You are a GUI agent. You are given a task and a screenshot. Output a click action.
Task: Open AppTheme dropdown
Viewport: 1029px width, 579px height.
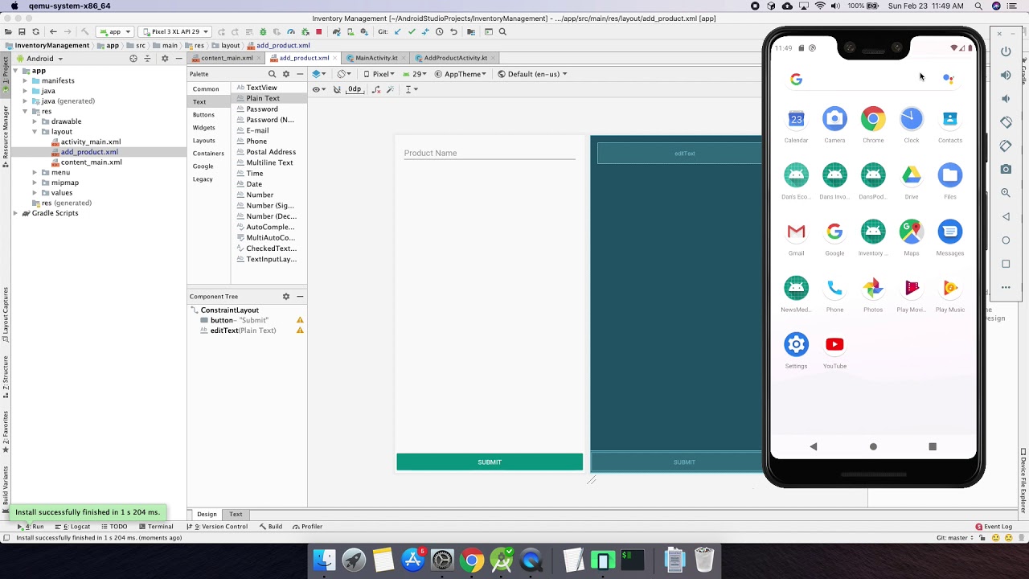(461, 74)
